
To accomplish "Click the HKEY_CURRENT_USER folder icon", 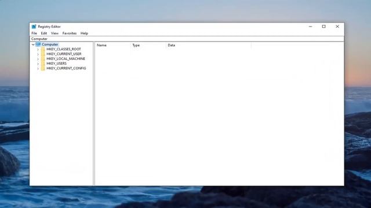I will point(43,54).
